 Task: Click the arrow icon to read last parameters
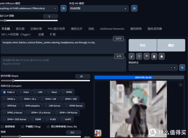[132, 57]
